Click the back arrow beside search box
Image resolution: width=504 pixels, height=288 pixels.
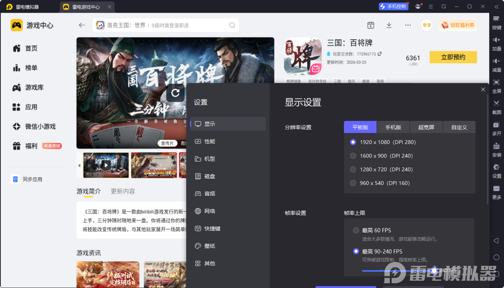coord(82,25)
